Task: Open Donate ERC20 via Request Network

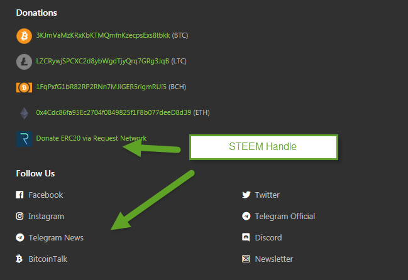Action: 91,138
